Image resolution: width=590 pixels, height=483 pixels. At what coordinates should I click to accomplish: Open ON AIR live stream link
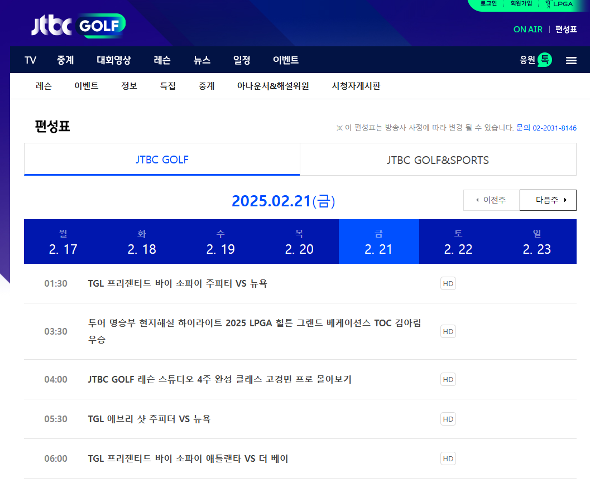coord(527,30)
